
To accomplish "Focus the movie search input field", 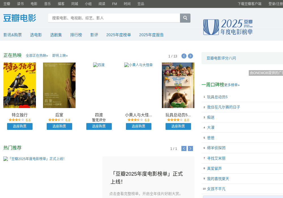I will [x=114, y=18].
